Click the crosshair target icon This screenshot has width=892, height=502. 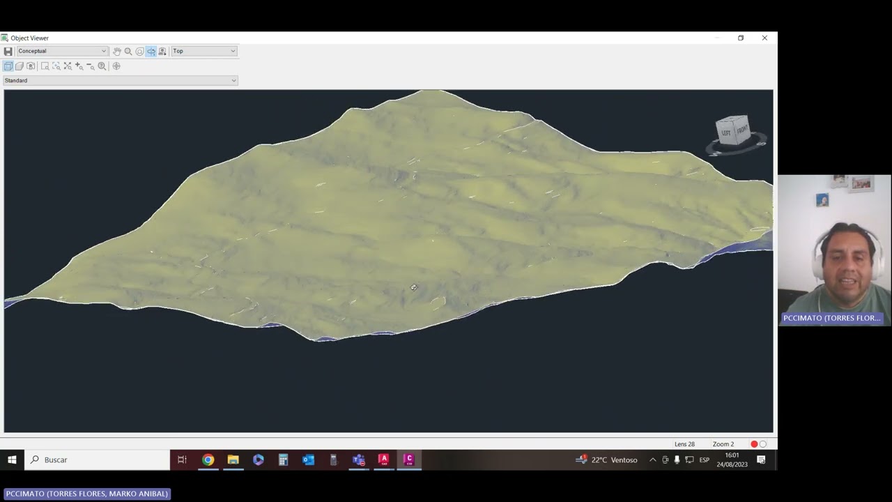(x=116, y=66)
